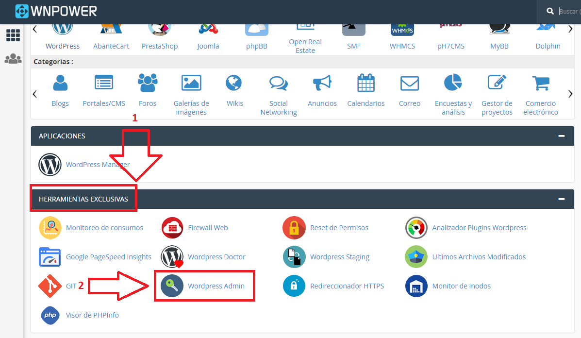Viewport: 581px width, 338px height.
Task: Open the Monitor de inodos text link
Action: [461, 286]
